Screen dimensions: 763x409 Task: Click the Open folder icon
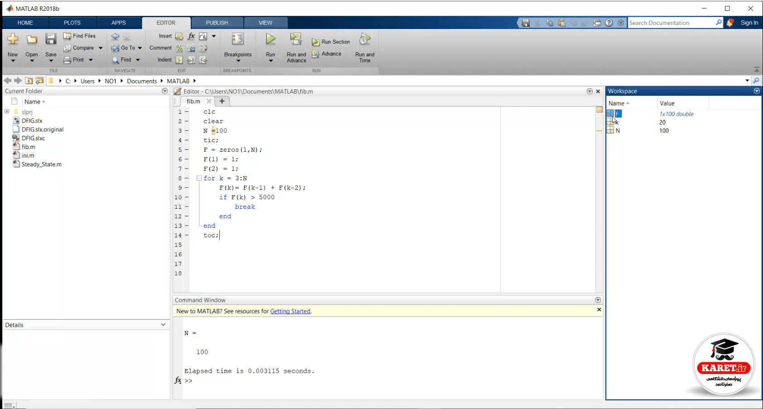point(32,39)
